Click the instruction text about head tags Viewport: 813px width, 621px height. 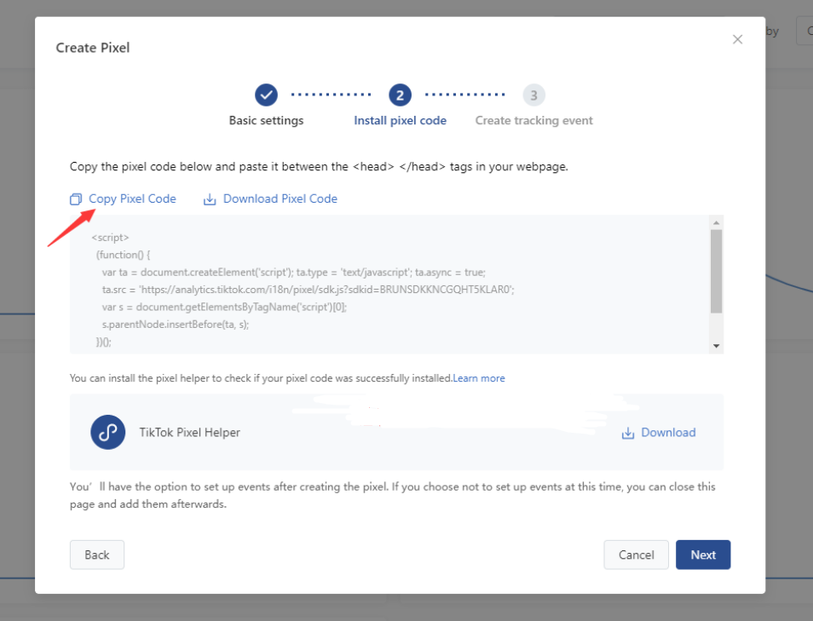(319, 166)
